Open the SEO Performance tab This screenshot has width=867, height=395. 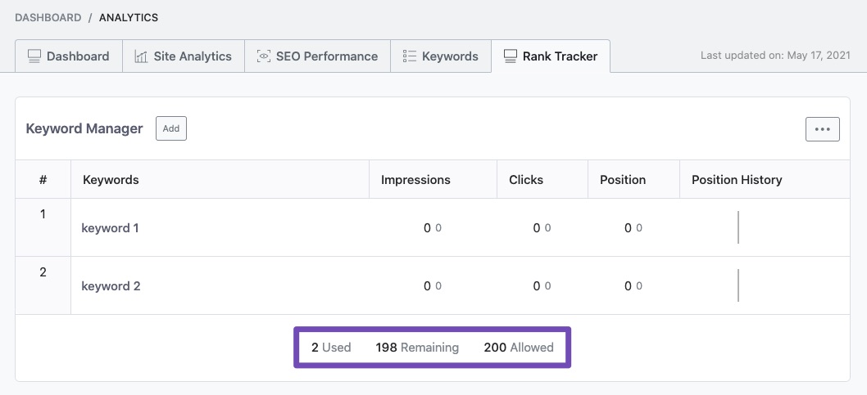[x=326, y=56]
